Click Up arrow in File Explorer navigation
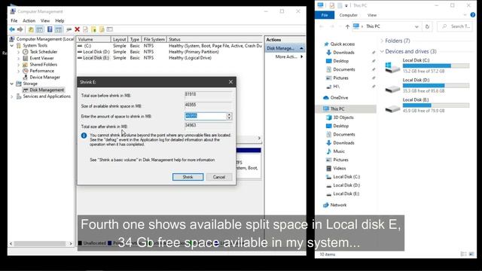The width and height of the screenshot is (482, 271). point(347,27)
